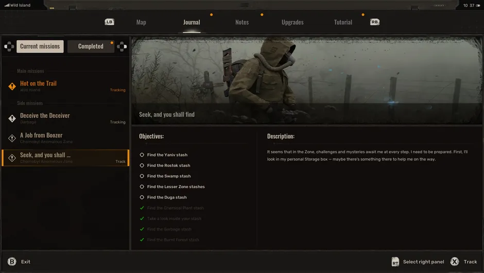484x273 pixels.
Task: Select Find the Rostok stash objective circle
Action: point(142,166)
